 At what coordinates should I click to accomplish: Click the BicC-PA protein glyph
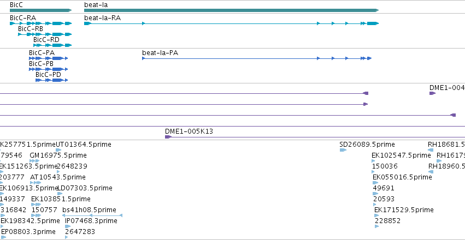pyautogui.click(x=48, y=58)
